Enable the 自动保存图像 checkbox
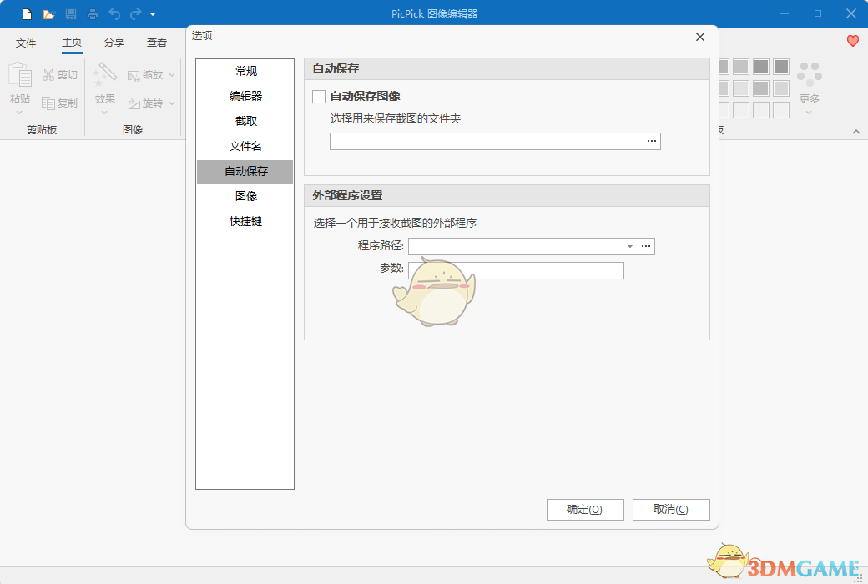Image resolution: width=868 pixels, height=584 pixels. pyautogui.click(x=318, y=96)
